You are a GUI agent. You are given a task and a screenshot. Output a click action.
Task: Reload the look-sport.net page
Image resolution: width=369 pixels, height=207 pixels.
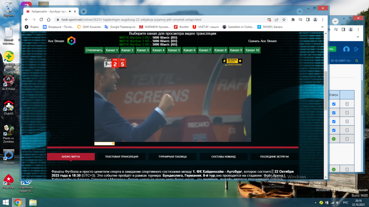coord(41,20)
